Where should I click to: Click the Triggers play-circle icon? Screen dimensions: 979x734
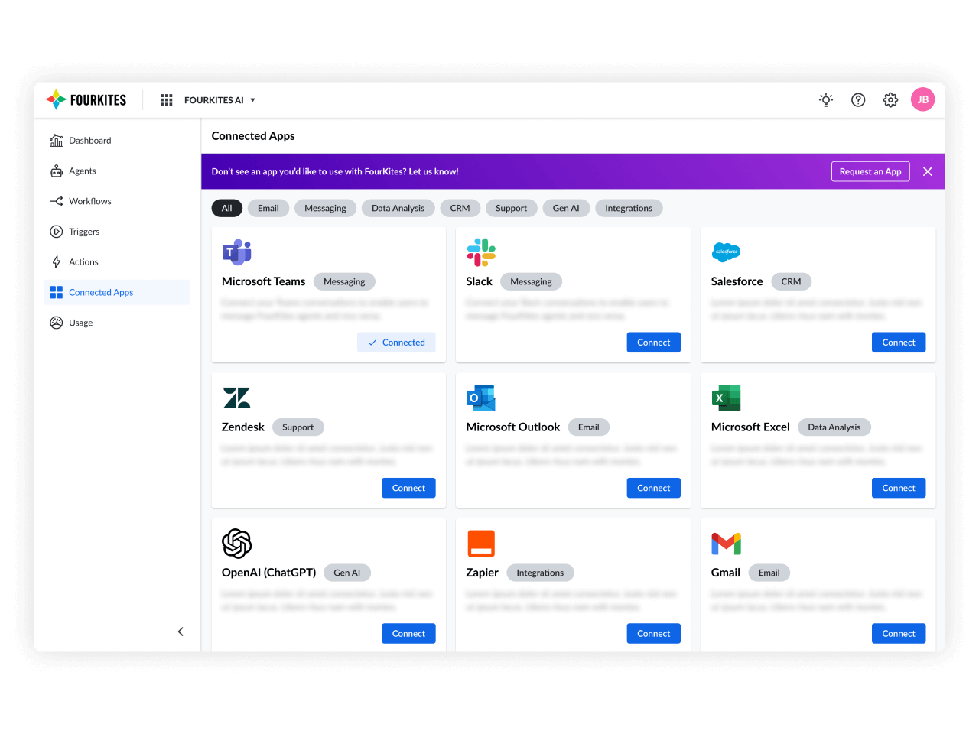click(x=57, y=232)
